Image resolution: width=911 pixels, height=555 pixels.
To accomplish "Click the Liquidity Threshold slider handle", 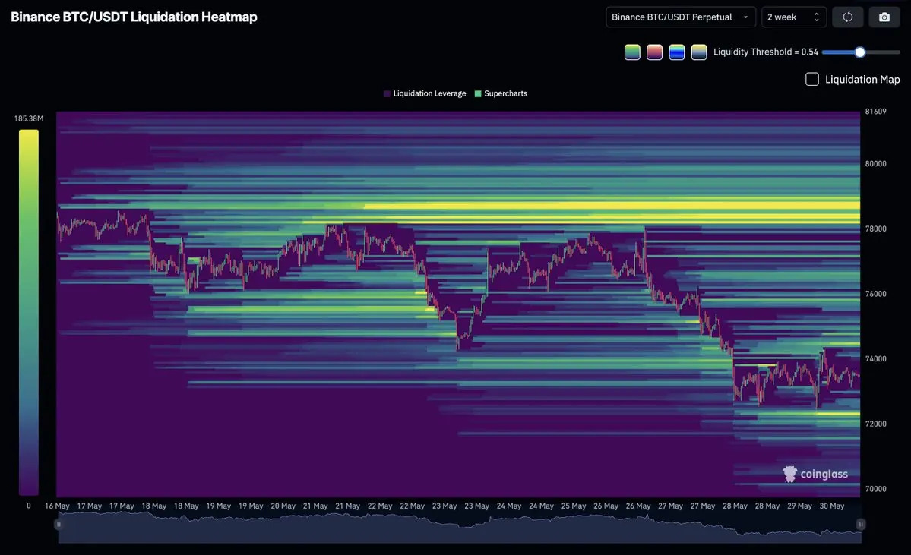I will (860, 52).
